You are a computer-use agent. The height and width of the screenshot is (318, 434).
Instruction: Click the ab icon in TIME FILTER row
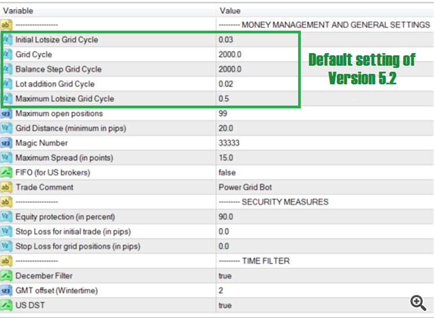point(6,261)
